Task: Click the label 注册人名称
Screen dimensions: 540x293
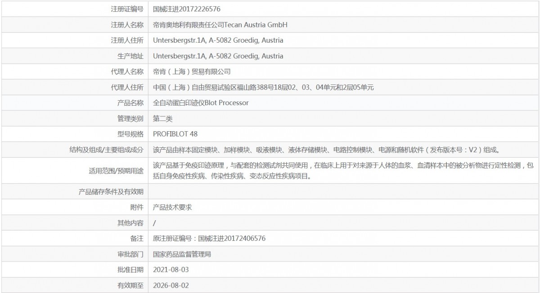Action: coord(127,24)
